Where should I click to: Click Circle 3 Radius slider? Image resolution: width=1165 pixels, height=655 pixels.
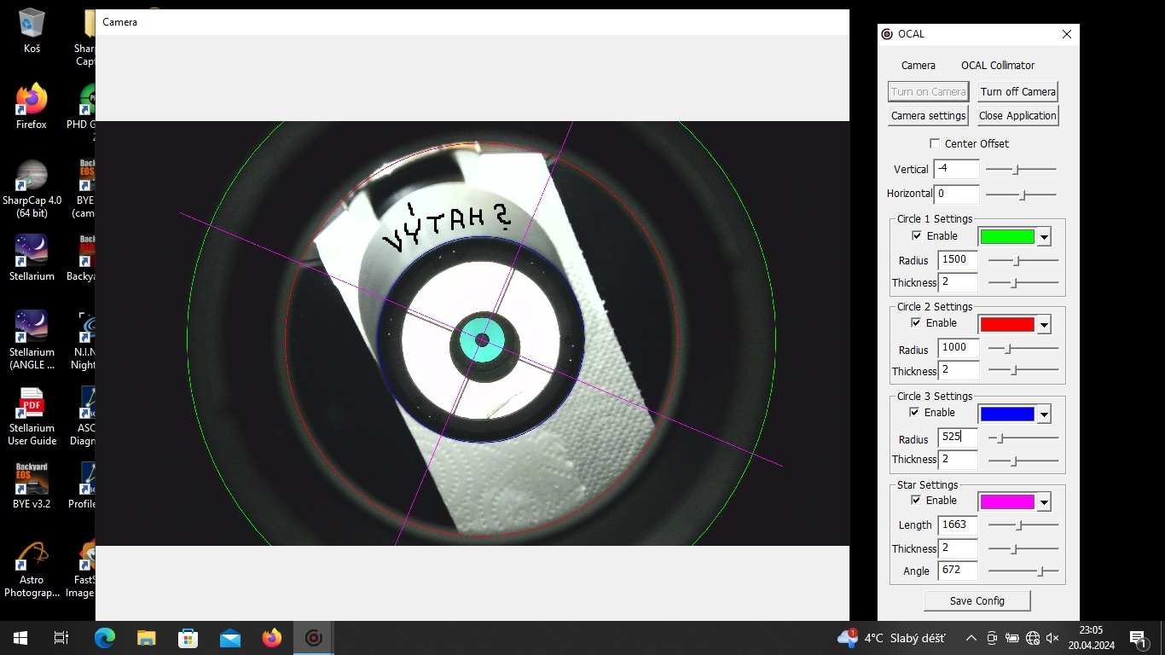pyautogui.click(x=1023, y=438)
